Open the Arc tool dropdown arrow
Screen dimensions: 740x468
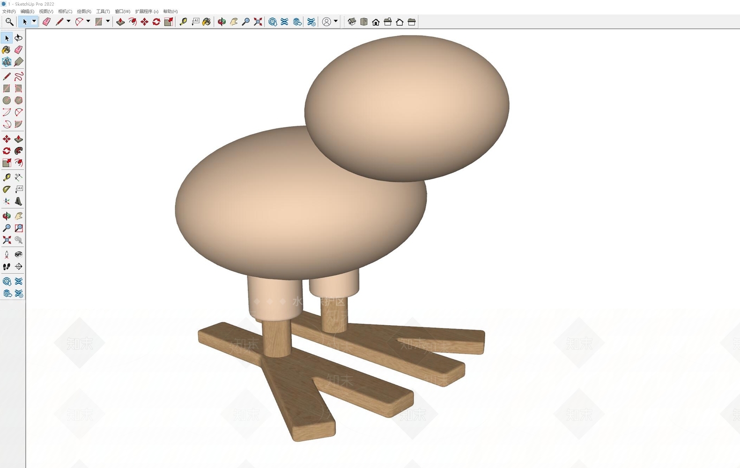point(88,22)
